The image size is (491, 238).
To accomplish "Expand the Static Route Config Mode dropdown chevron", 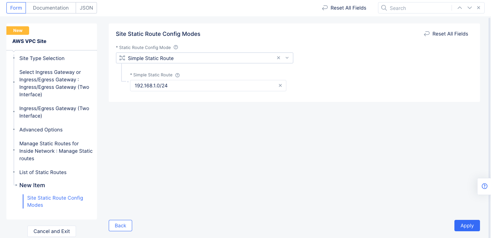I will 287,58.
